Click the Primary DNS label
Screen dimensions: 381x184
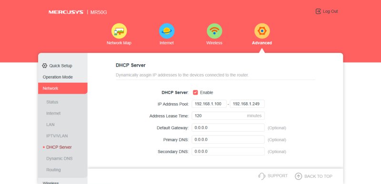(x=176, y=140)
